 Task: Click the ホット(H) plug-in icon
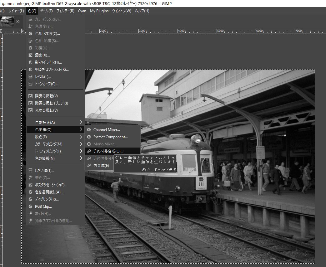tap(30, 213)
